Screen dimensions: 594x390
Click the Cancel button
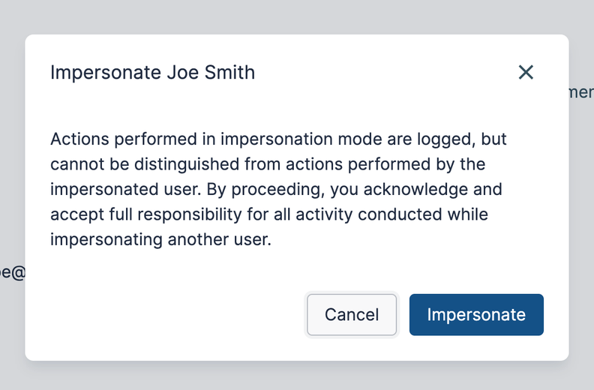[x=352, y=315]
